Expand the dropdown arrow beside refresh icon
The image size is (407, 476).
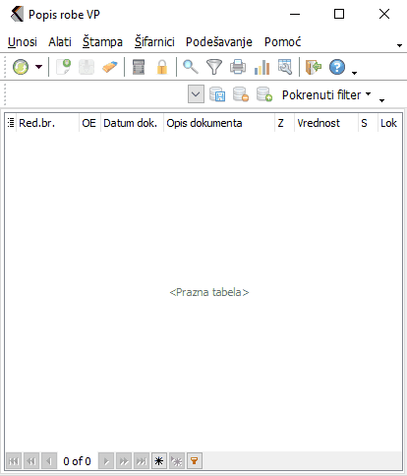(x=39, y=67)
